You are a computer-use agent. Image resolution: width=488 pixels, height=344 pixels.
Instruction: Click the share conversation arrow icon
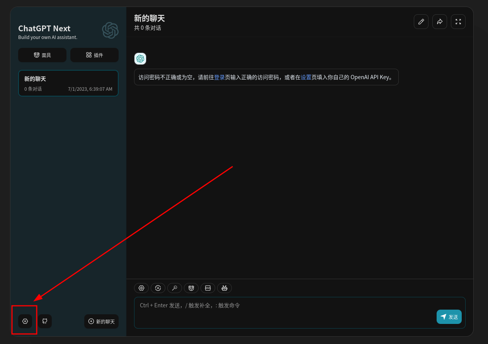pos(440,22)
